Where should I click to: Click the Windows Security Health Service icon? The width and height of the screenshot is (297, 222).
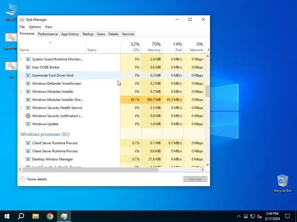28,108
